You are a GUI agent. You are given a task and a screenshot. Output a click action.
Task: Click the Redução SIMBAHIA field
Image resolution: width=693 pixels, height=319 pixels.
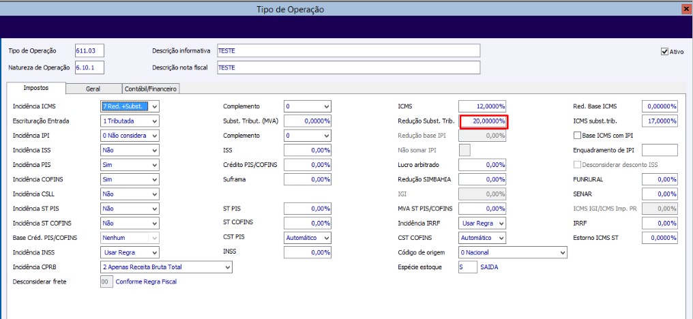482,179
